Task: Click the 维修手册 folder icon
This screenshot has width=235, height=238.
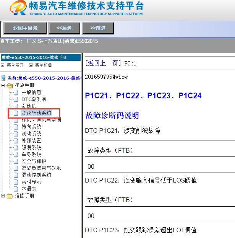Action: [10, 196]
